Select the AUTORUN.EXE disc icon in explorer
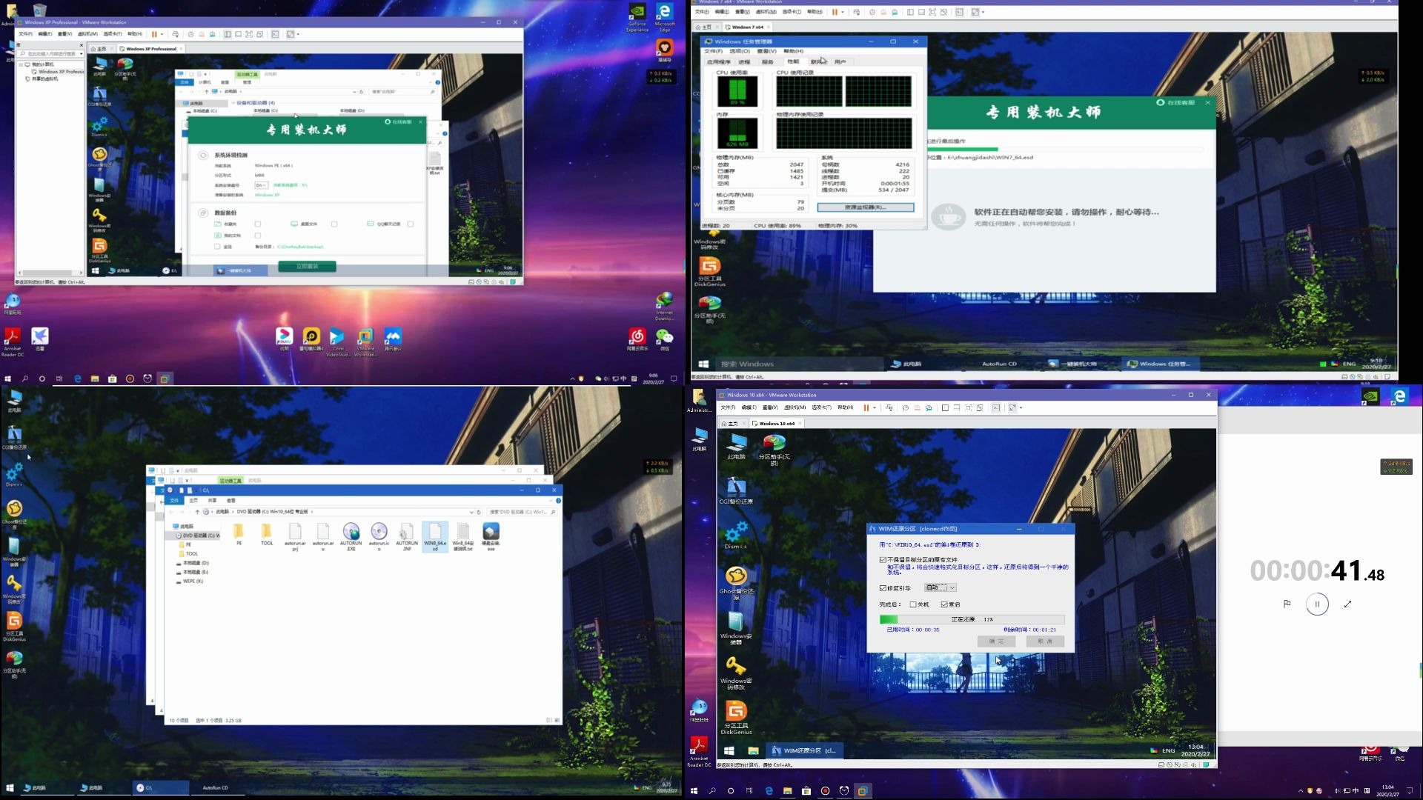The width and height of the screenshot is (1423, 800). click(351, 536)
